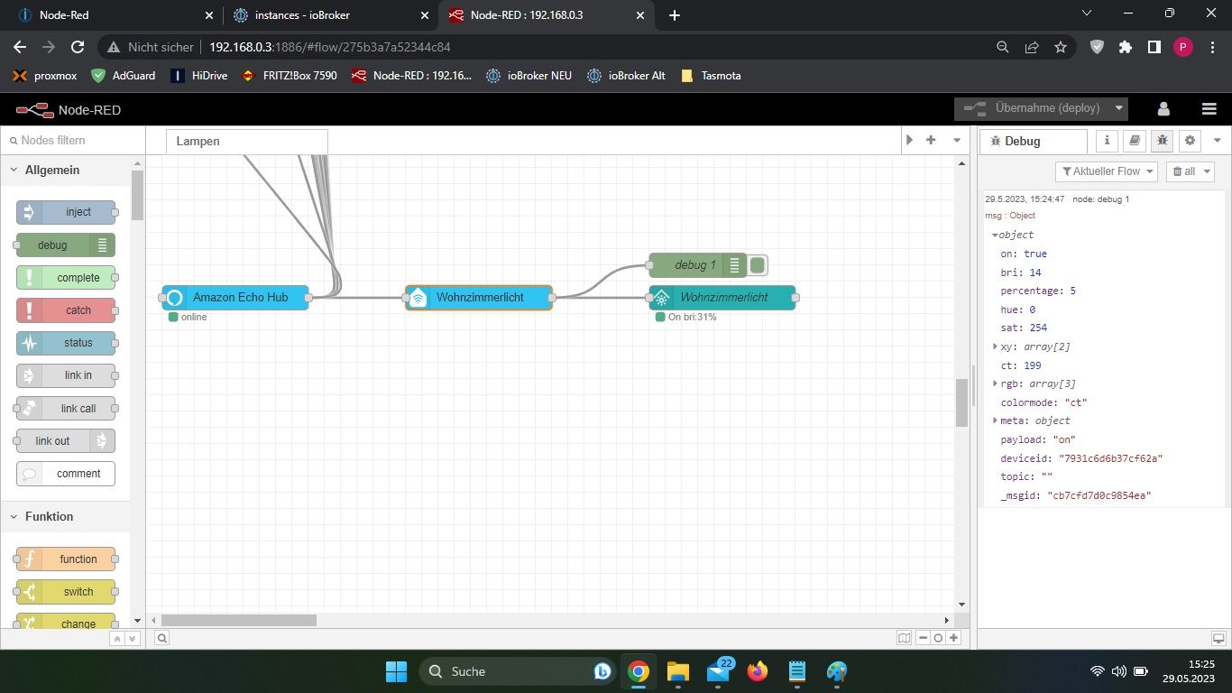The image size is (1232, 693).
Task: Select the change node in palette
Action: [x=66, y=622]
